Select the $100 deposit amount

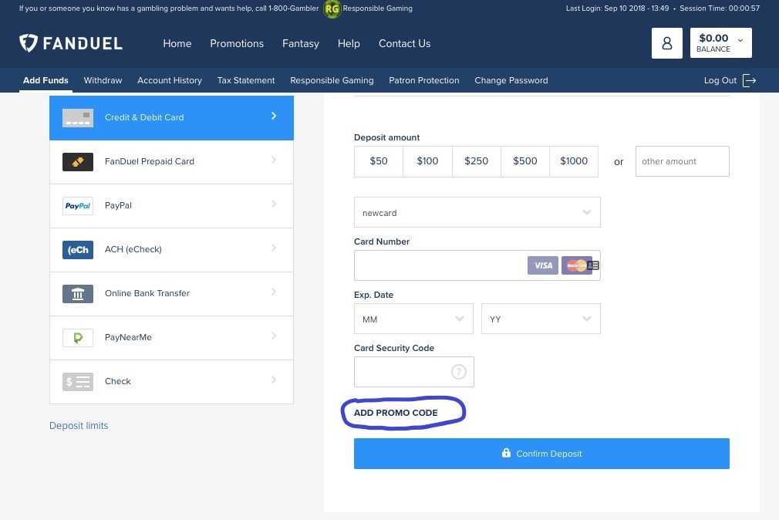427,161
